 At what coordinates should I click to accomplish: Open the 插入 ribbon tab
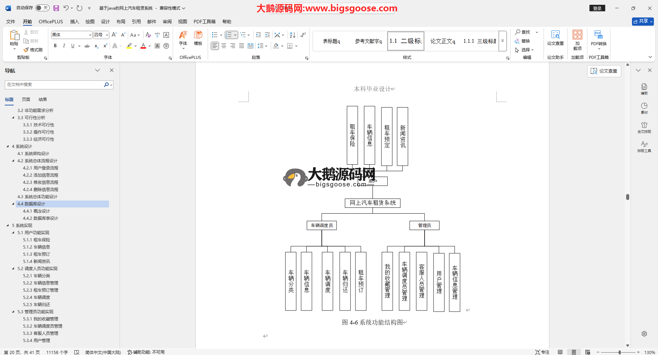pyautogui.click(x=74, y=22)
